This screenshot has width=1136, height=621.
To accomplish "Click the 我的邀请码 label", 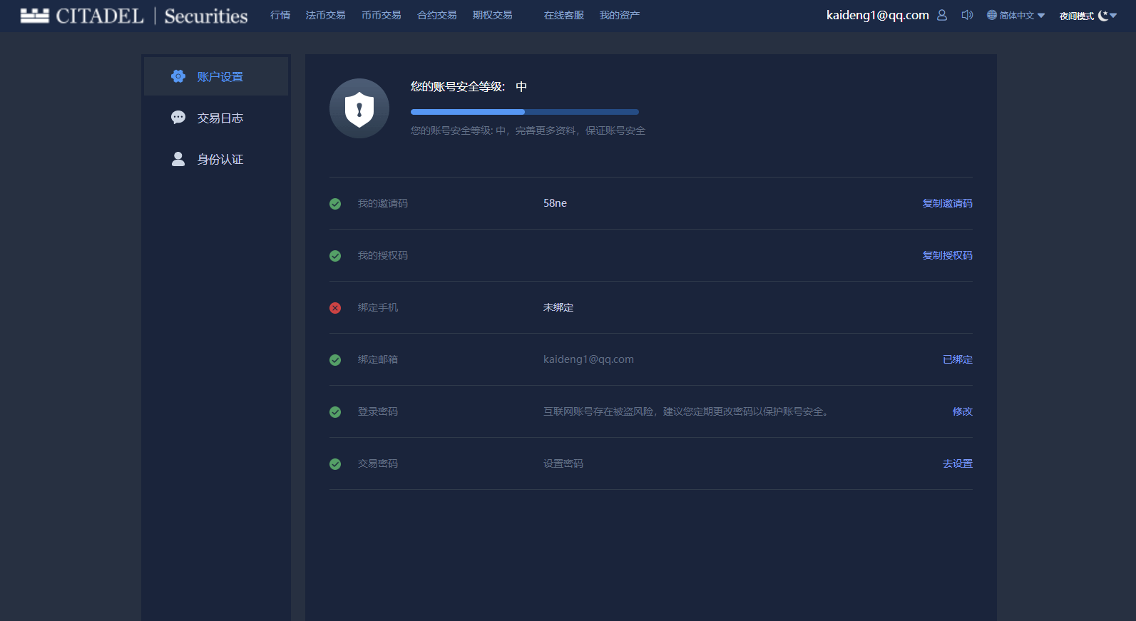I will [383, 203].
